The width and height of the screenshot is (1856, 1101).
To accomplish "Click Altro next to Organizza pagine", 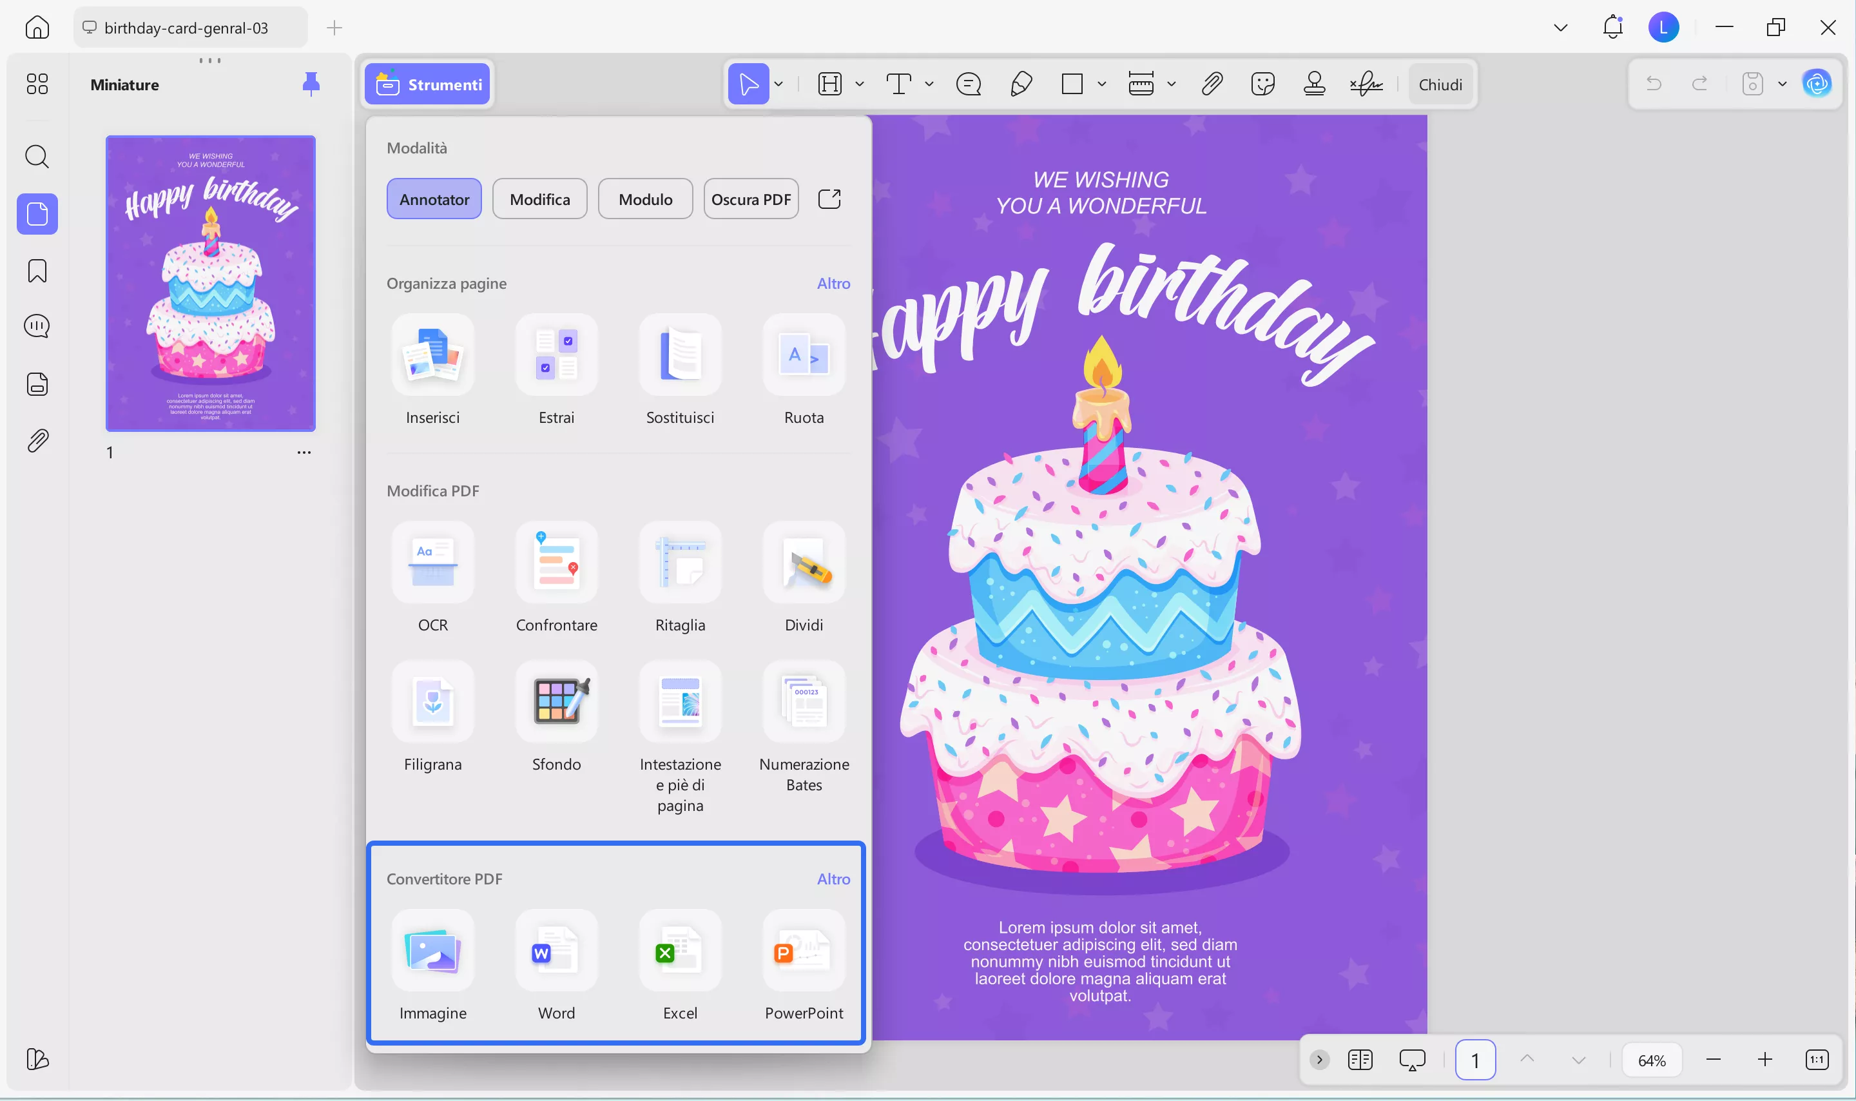I will click(833, 284).
